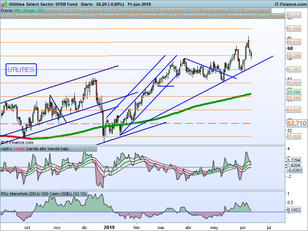The height and width of the screenshot is (231, 308).
Task: Click the 54,028 price level tag
Action: coord(294,110)
